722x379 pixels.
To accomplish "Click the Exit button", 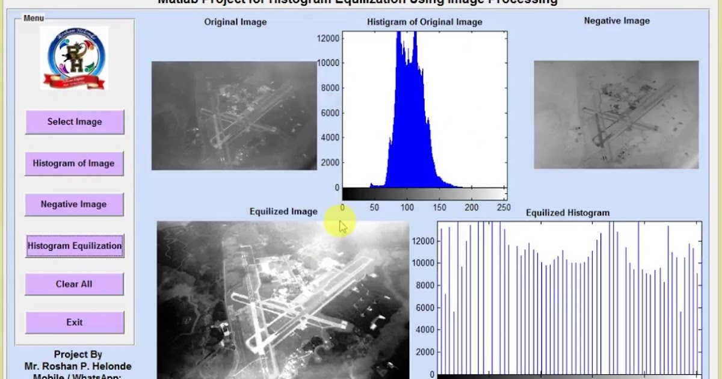I will pos(75,322).
